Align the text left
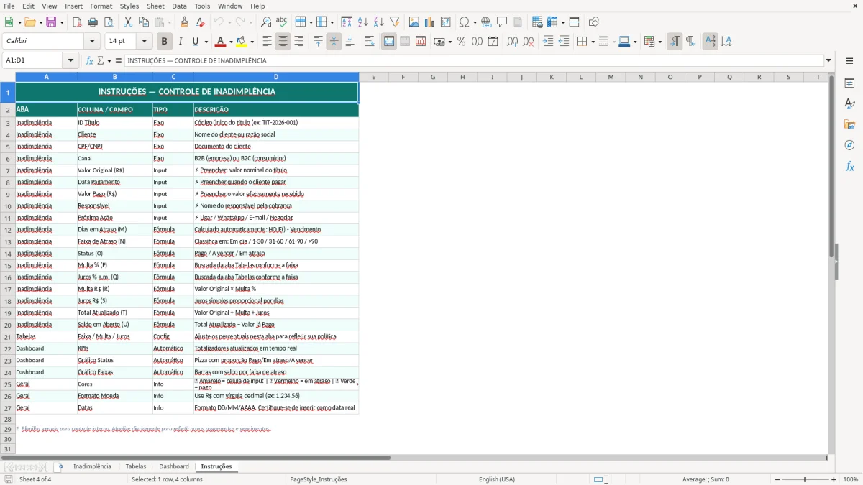This screenshot has height=485, width=863. tap(267, 42)
